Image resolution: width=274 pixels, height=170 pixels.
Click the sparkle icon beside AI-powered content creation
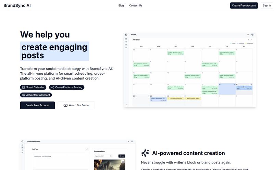click(x=145, y=153)
